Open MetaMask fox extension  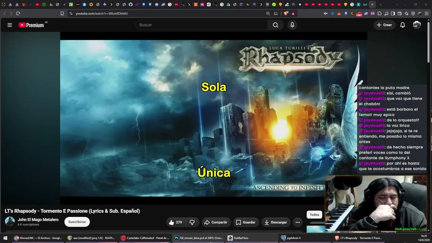click(339, 13)
